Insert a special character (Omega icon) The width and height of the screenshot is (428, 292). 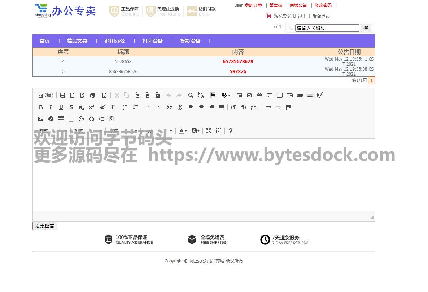pyautogui.click(x=91, y=119)
